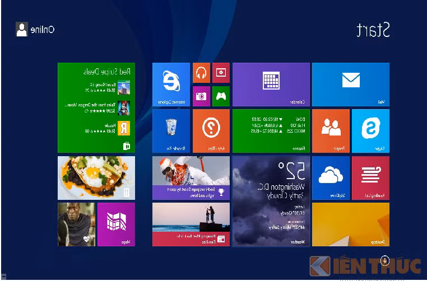Open the yellow Desktop tile
Viewport: 427px width, 281px height.
350,224
